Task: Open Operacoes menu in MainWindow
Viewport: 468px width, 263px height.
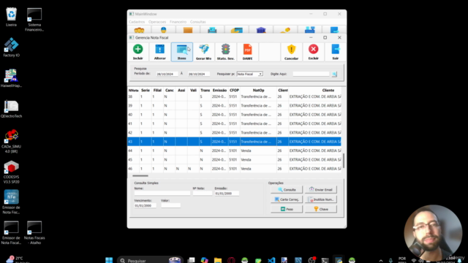Action: coord(157,22)
